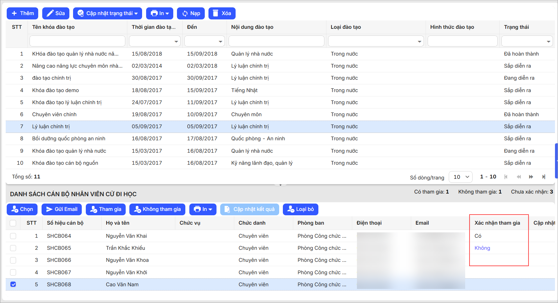Click the Tham gia button

(106, 209)
